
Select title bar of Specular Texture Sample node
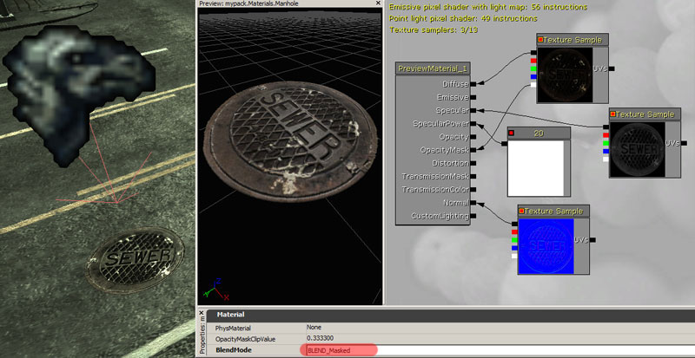[x=645, y=114]
